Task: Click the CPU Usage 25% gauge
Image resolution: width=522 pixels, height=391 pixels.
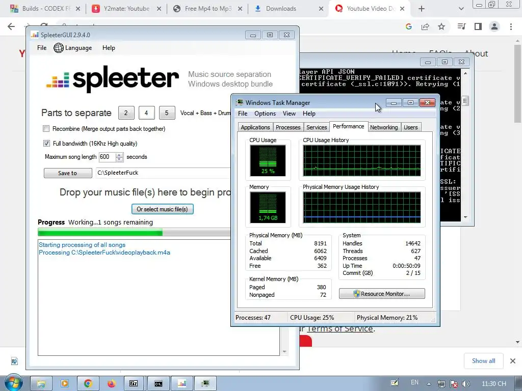Action: pyautogui.click(x=268, y=160)
